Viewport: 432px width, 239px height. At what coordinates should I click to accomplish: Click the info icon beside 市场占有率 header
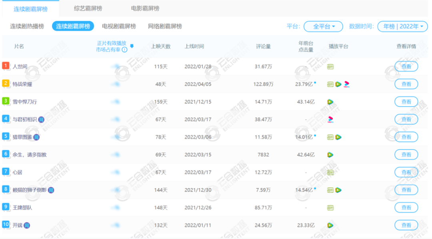[x=124, y=50]
